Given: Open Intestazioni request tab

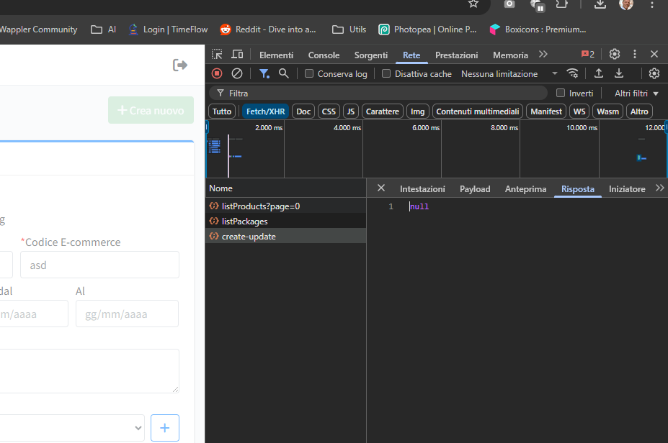Looking at the screenshot, I should pos(422,188).
